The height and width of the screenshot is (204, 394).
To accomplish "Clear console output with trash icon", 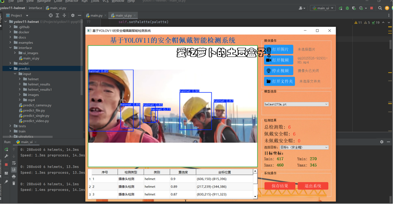I will 14,183.
